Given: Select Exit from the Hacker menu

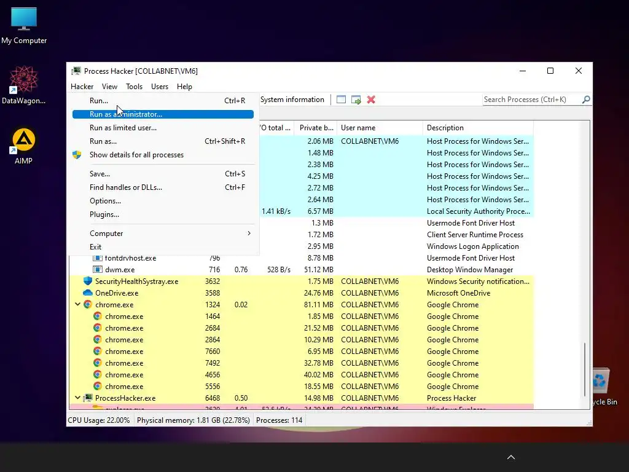Looking at the screenshot, I should [x=163, y=247].
